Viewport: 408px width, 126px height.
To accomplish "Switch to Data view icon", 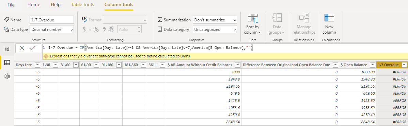I will 7,62.
